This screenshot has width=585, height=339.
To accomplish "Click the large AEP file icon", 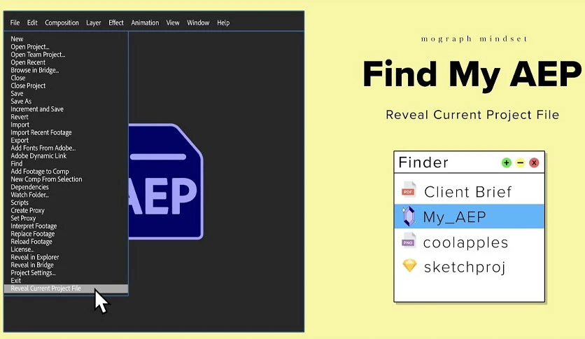I will (x=166, y=181).
